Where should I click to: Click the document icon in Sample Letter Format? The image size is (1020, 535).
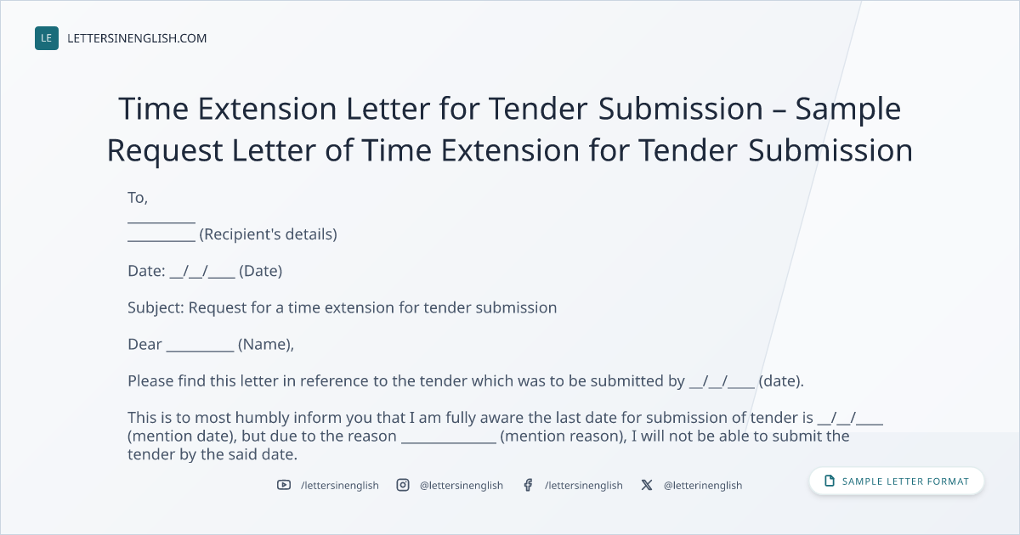coord(830,481)
